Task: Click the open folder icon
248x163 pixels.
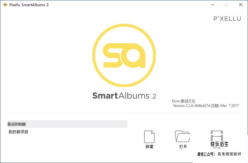Action: click(183, 136)
